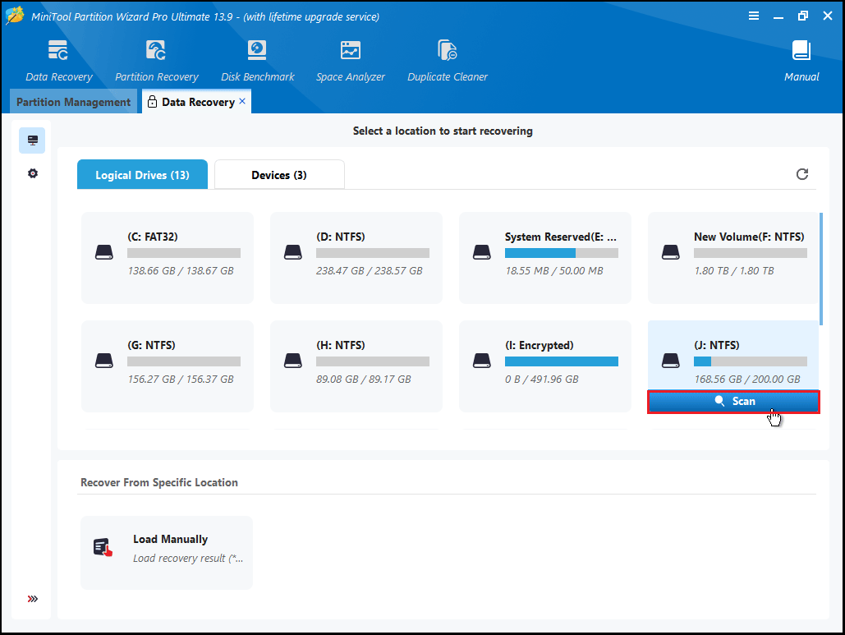Select the (H: NTFS) drive card
This screenshot has height=635, width=845.
coord(356,366)
